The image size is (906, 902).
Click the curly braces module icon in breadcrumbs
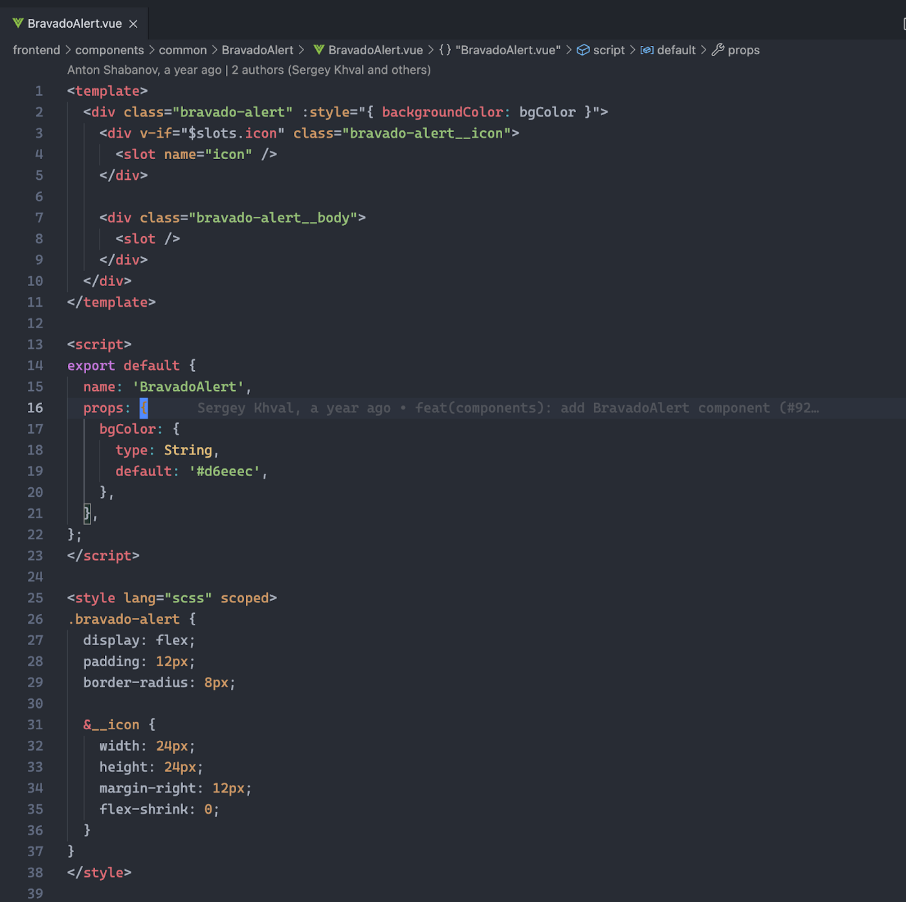click(445, 50)
